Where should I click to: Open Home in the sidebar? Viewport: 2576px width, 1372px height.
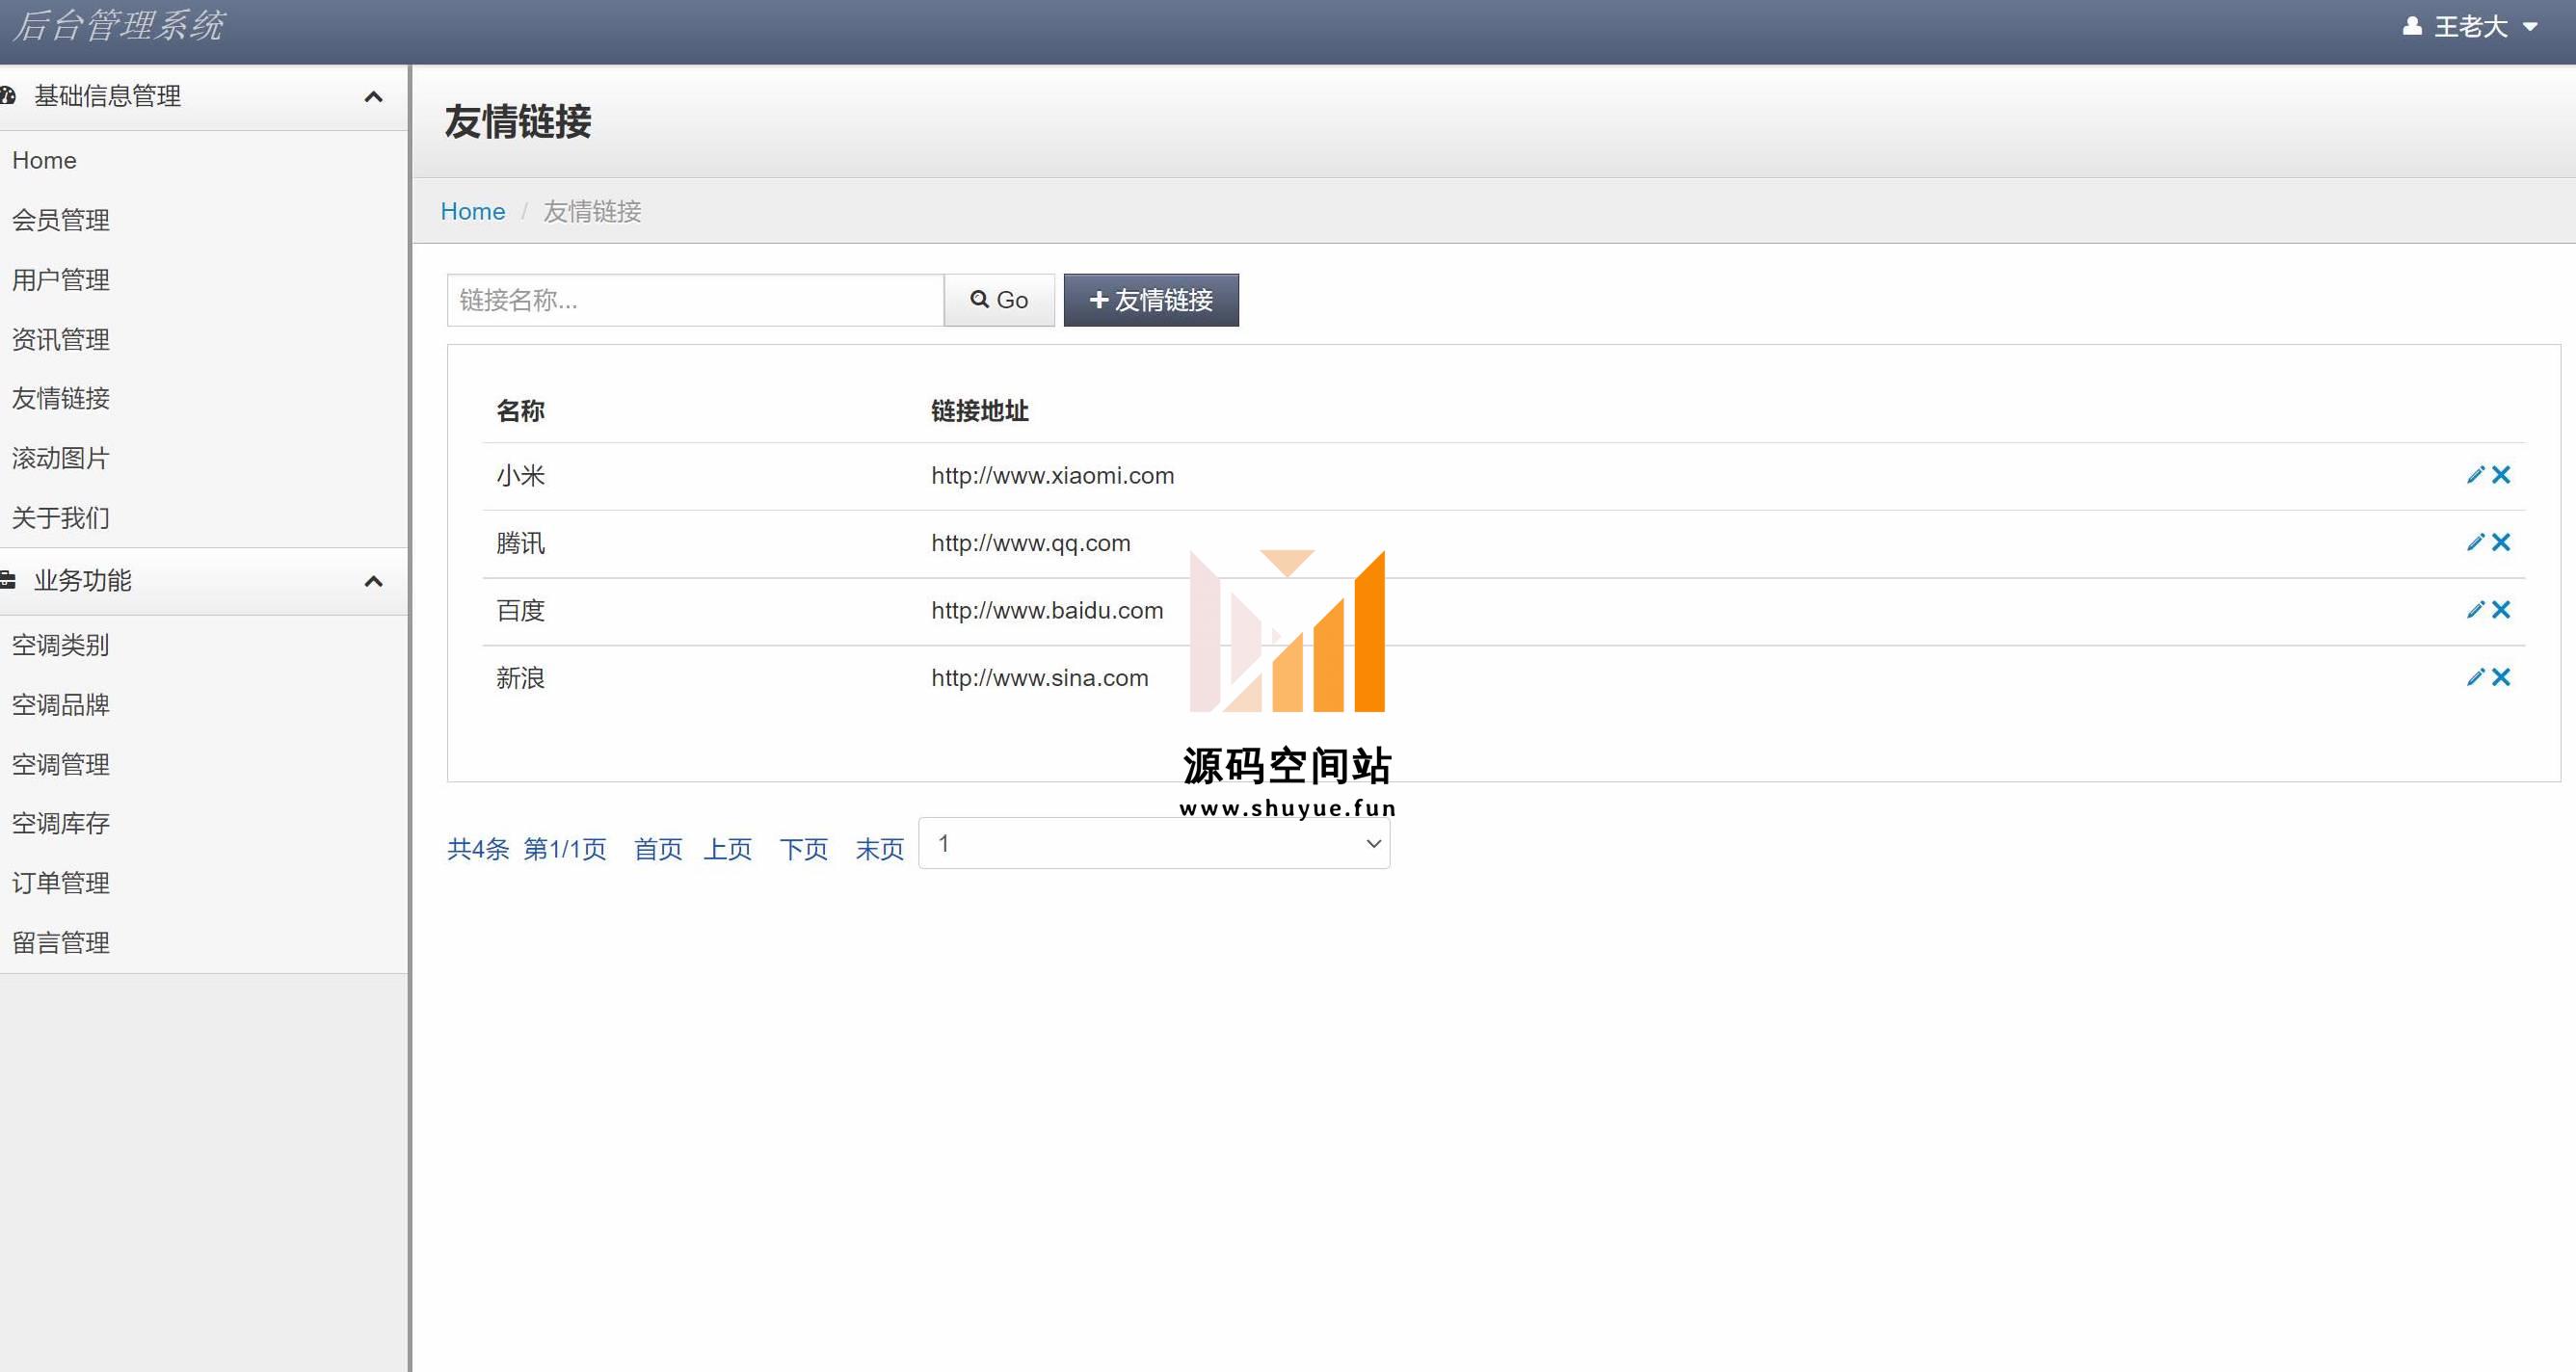(x=44, y=160)
